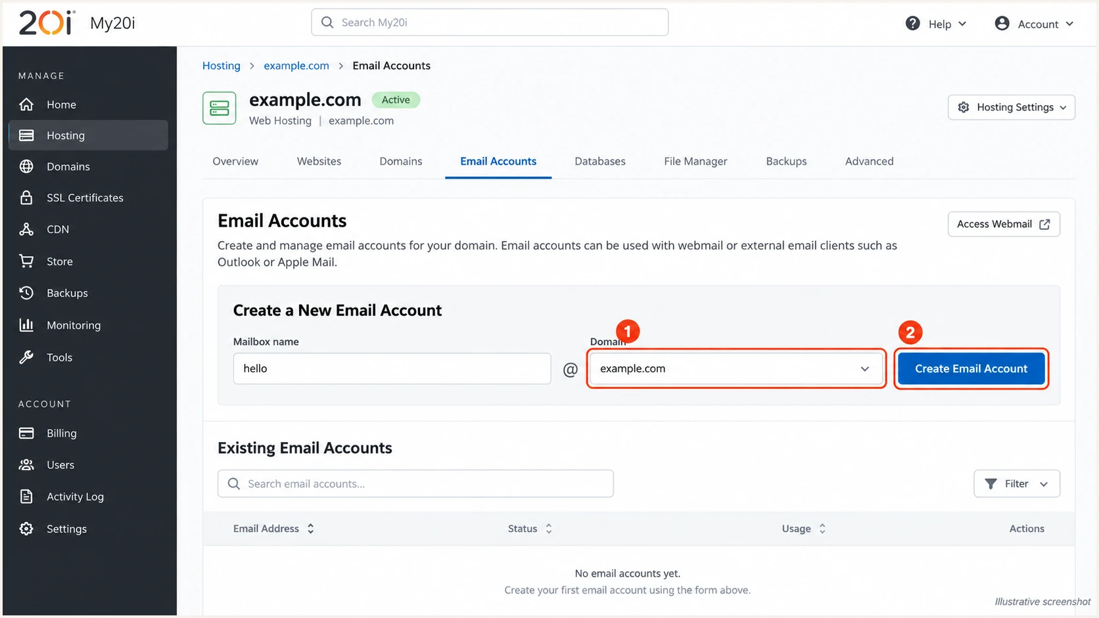The width and height of the screenshot is (1099, 618).
Task: Select the Hosting server icon in sidebar
Action: [x=26, y=135]
